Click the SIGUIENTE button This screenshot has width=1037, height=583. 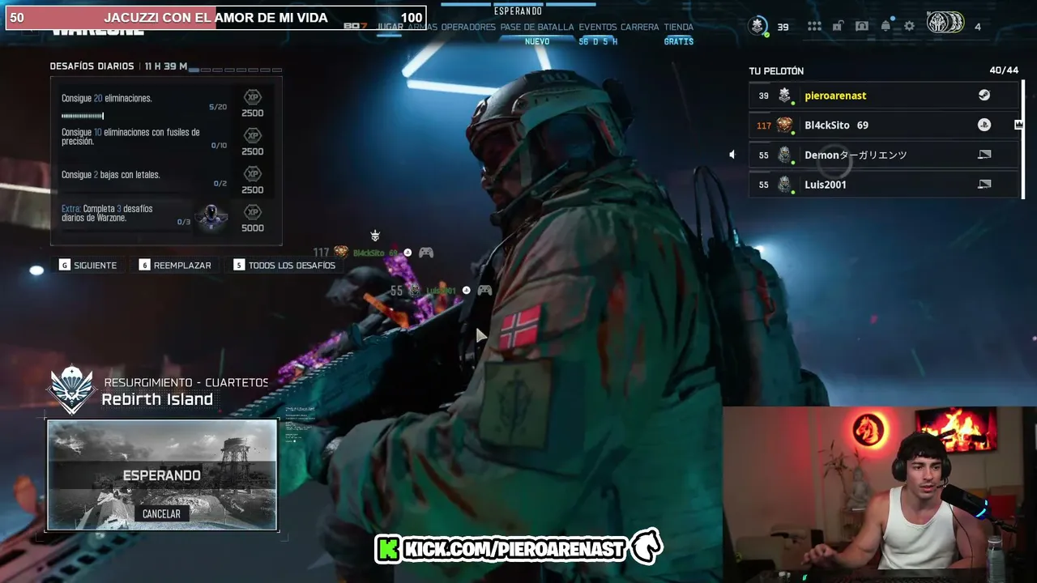point(87,265)
